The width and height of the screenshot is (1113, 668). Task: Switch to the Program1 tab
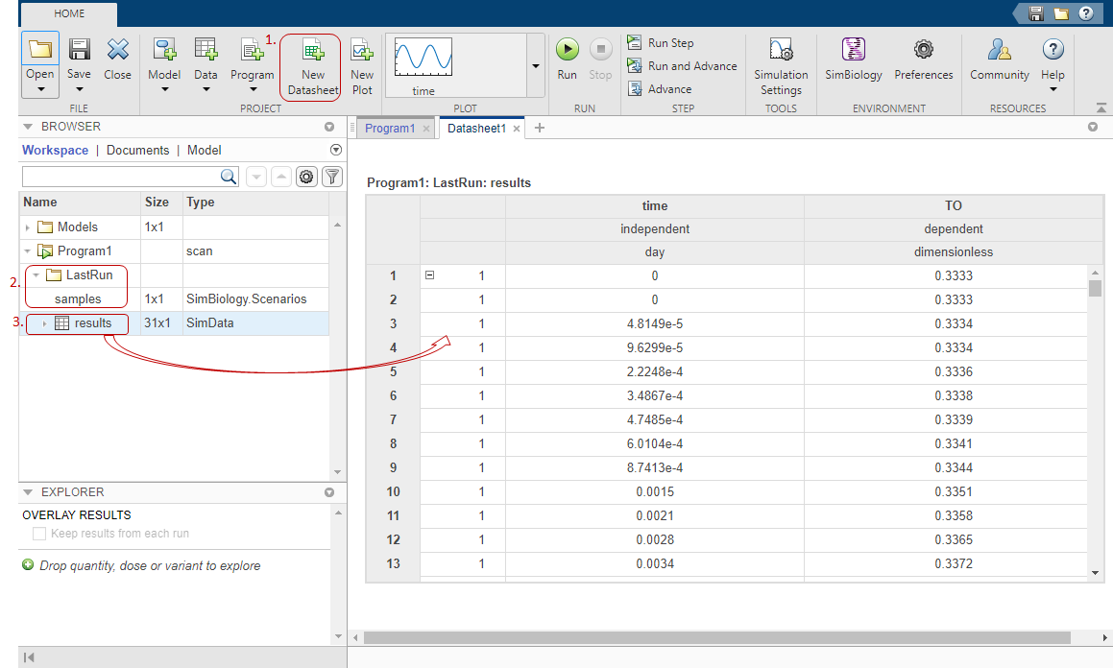[389, 128]
